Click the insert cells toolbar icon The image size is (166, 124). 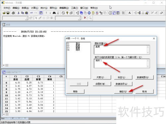[135, 13]
